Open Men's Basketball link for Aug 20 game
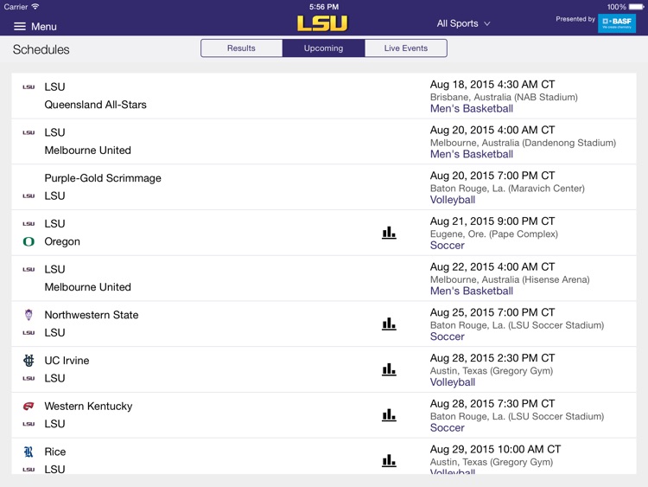This screenshot has height=487, width=648. coord(472,154)
